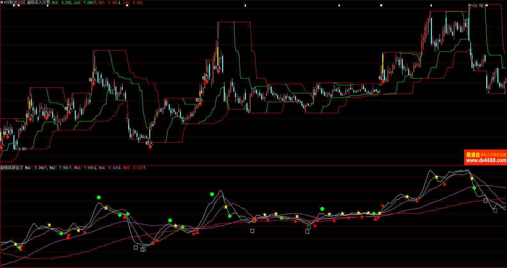
Task: Click the diamond info marker at chart top
Action: point(245,5)
